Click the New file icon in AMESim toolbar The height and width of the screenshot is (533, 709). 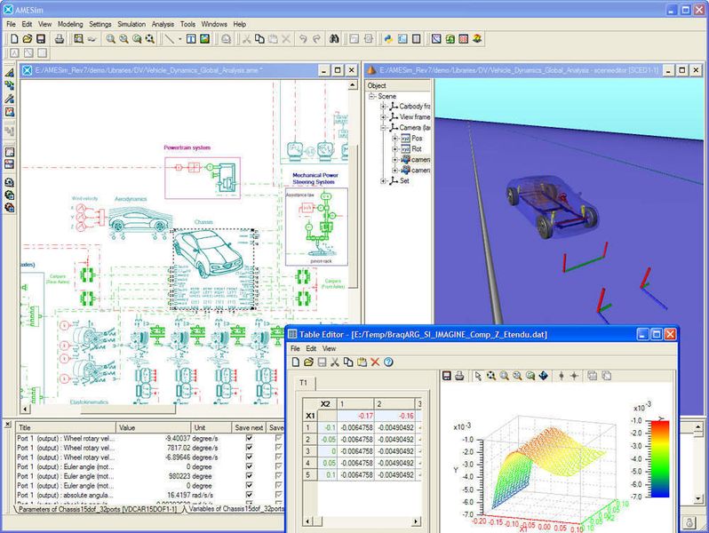pyautogui.click(x=14, y=39)
